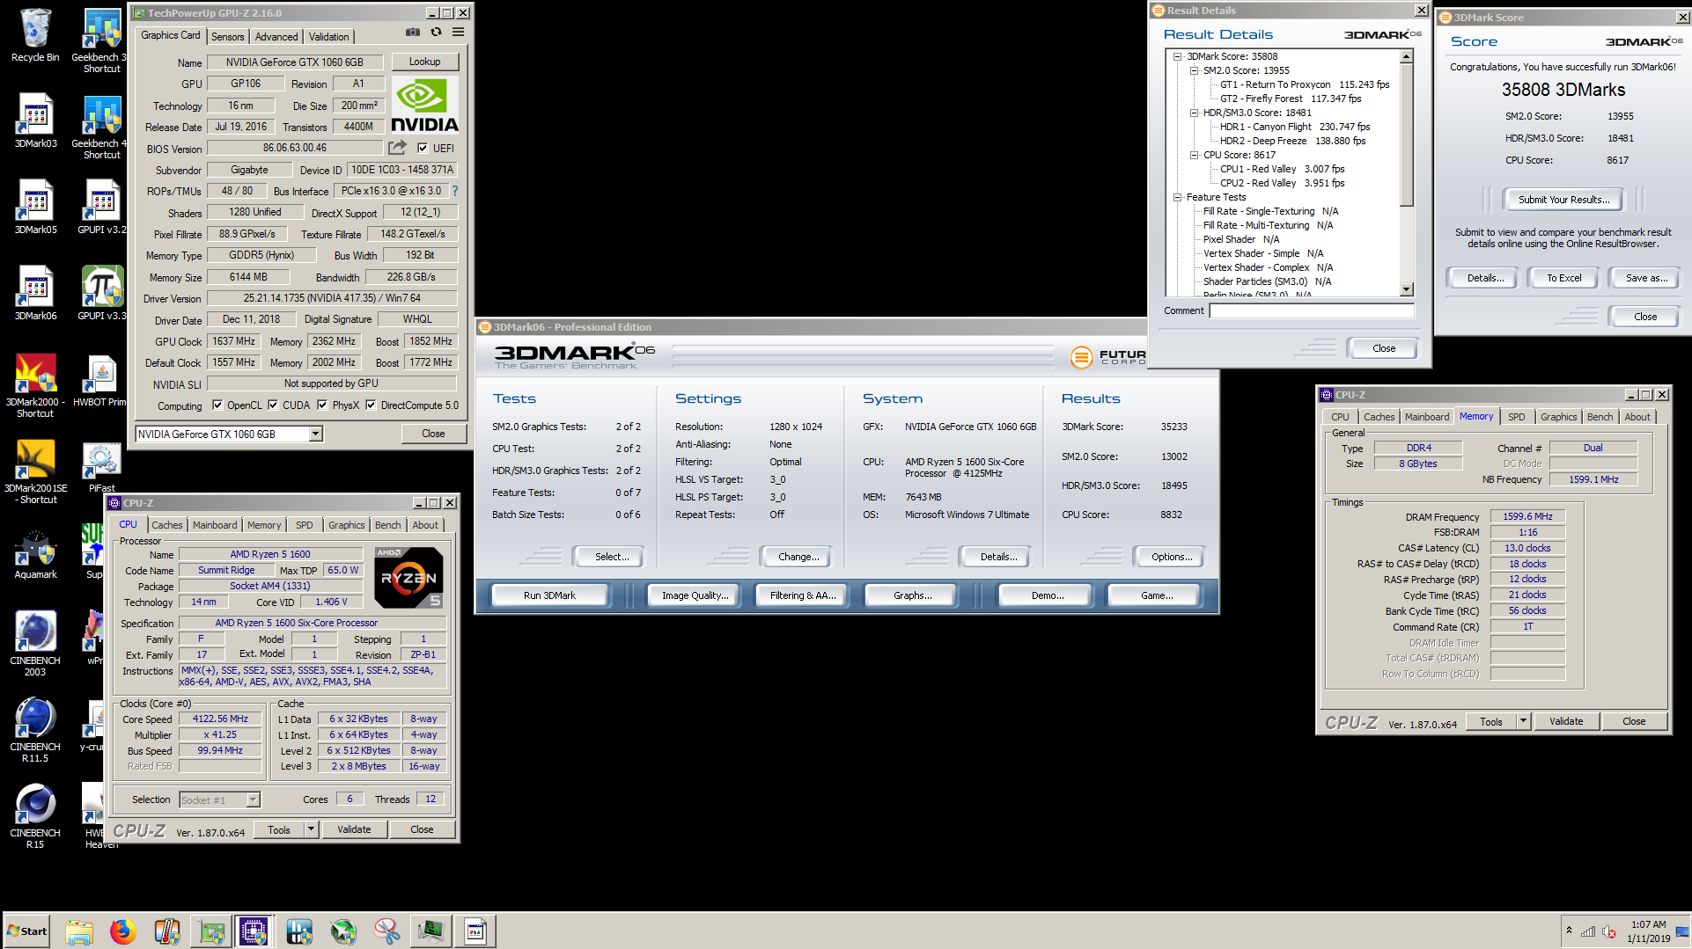This screenshot has width=1692, height=949.
Task: Click Image Quality button in 3DMark06
Action: click(695, 595)
